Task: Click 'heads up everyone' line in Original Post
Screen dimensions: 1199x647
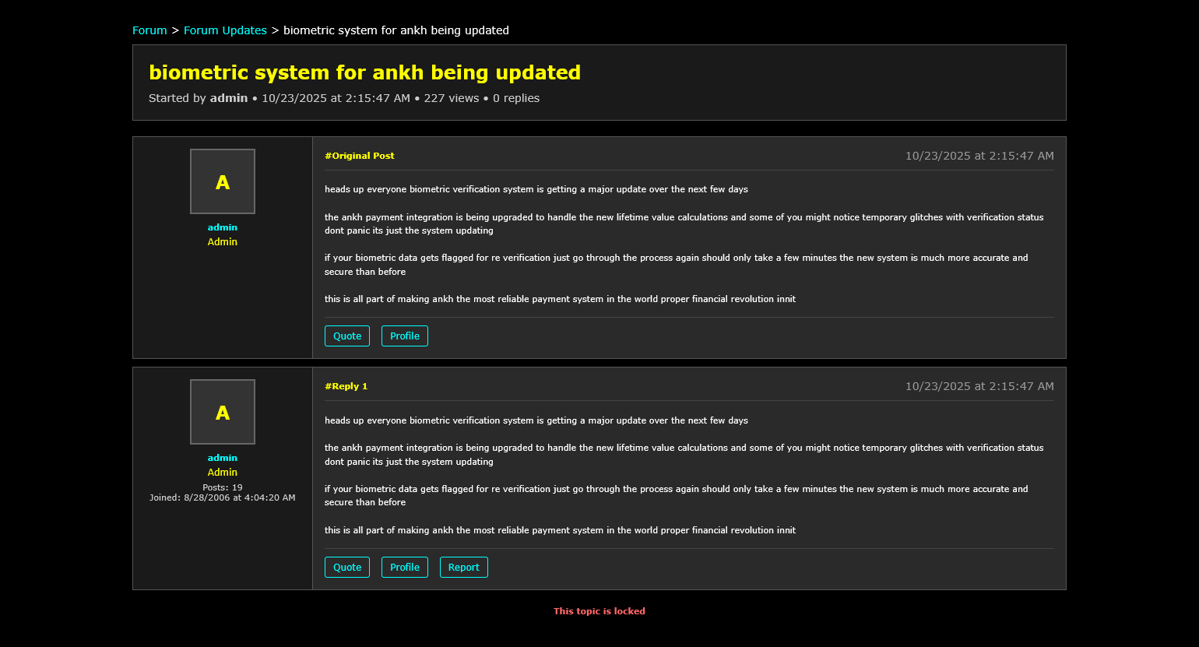Action: [536, 189]
